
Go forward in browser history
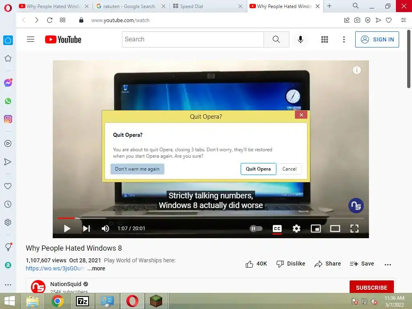point(37,20)
